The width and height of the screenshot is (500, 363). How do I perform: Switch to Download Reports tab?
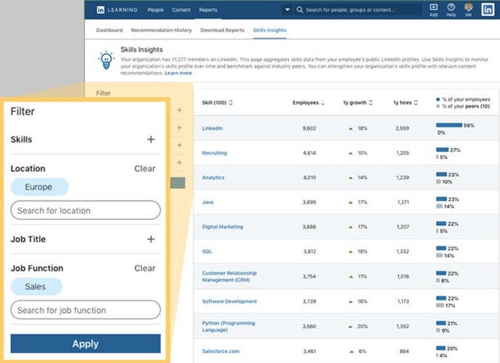[222, 30]
